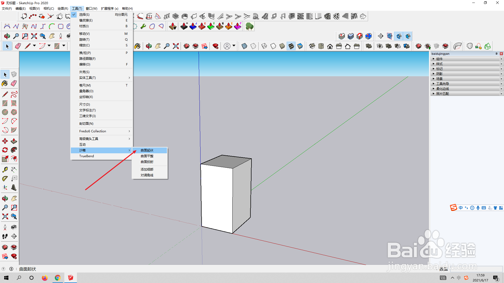Activate the Line pencil tool in left toolbar
Viewport: 504px width, 283px height.
[x=5, y=94]
